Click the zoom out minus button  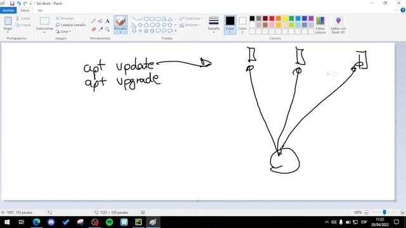[x=367, y=213]
